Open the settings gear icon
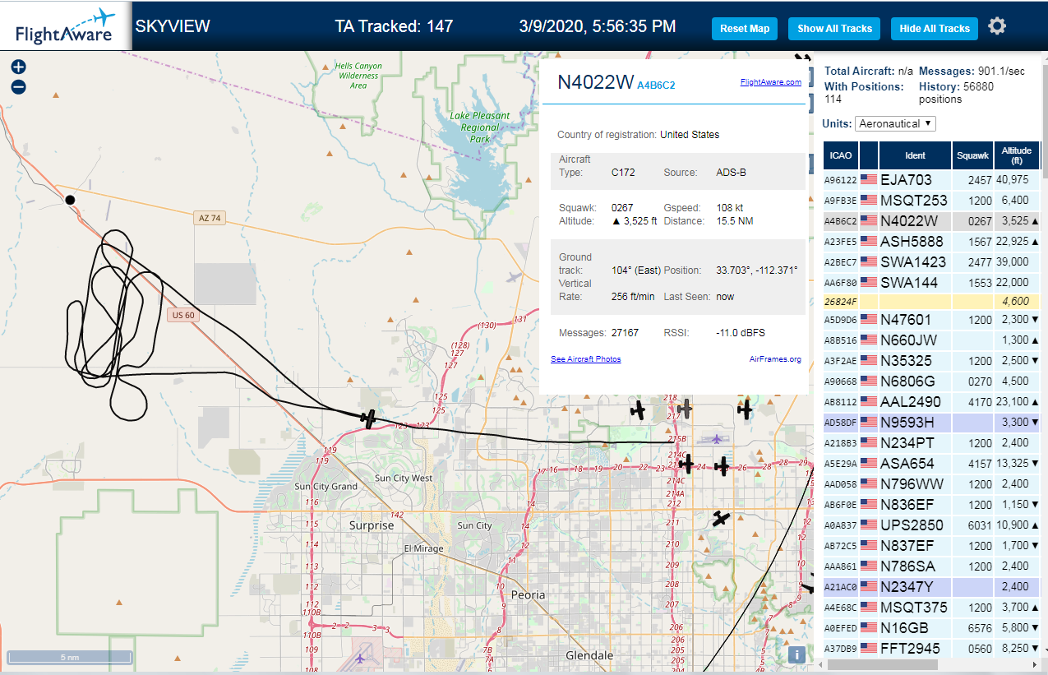The width and height of the screenshot is (1048, 675). 997,26
